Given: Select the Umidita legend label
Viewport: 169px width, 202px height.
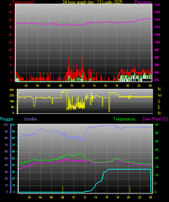Looking at the screenshot, I should [x=30, y=119].
